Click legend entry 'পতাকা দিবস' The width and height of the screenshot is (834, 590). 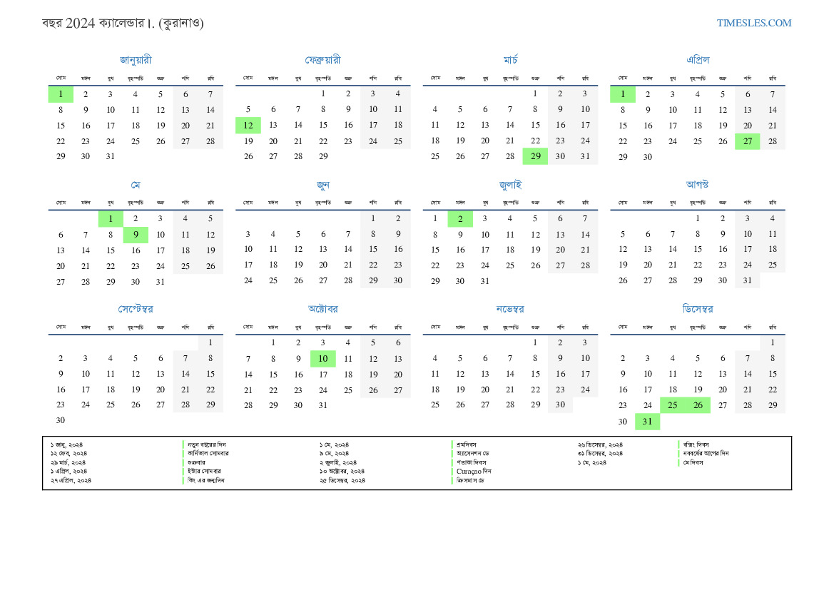[x=472, y=462]
